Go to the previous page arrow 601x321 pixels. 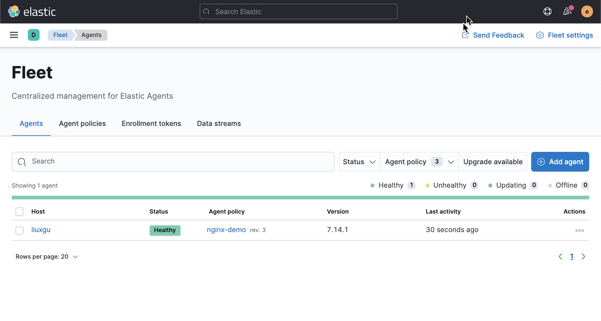[561, 256]
